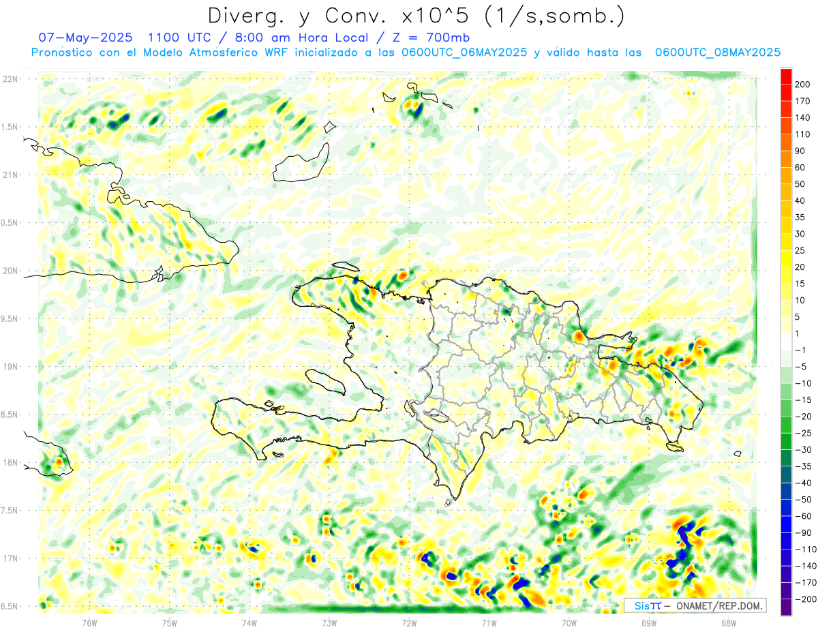
Task: Select the orange swatch between 90 and 60
Action: click(x=786, y=159)
